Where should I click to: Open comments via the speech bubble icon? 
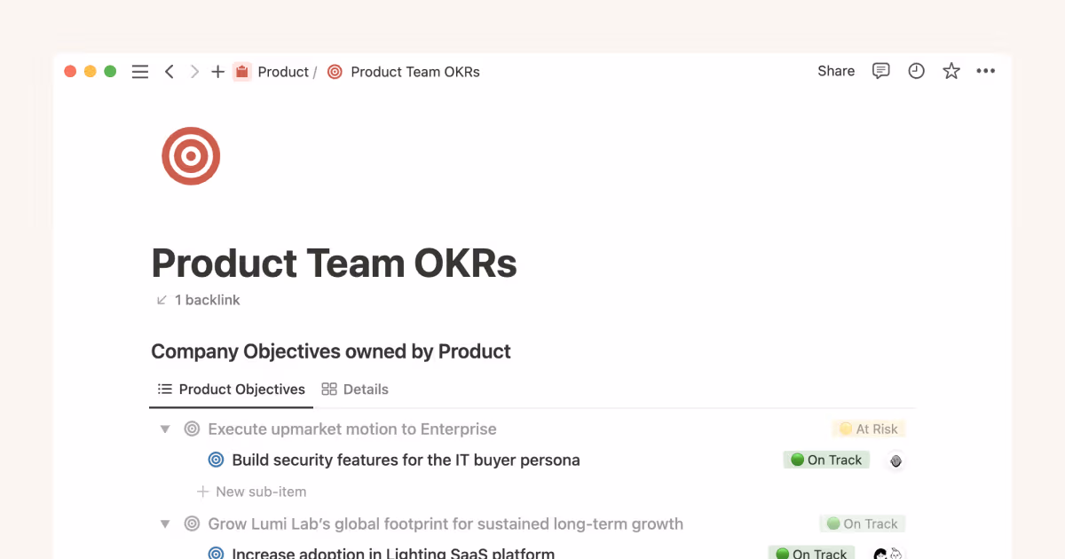click(x=880, y=71)
